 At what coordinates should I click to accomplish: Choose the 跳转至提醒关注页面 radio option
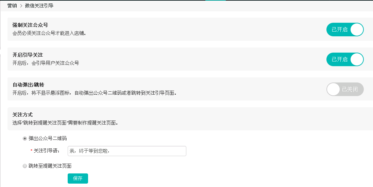[x=25, y=166]
